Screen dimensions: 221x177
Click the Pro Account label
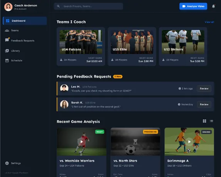[x=20, y=9]
